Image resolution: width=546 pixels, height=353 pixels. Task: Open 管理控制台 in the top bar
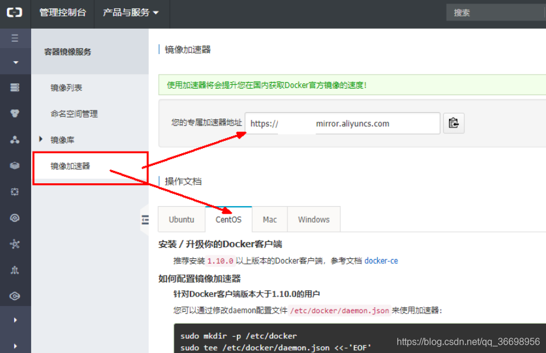[63, 12]
